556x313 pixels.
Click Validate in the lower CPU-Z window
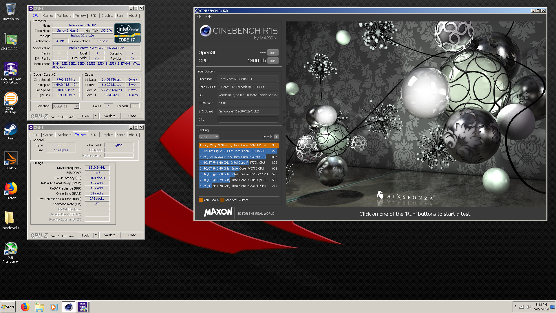pyautogui.click(x=110, y=235)
